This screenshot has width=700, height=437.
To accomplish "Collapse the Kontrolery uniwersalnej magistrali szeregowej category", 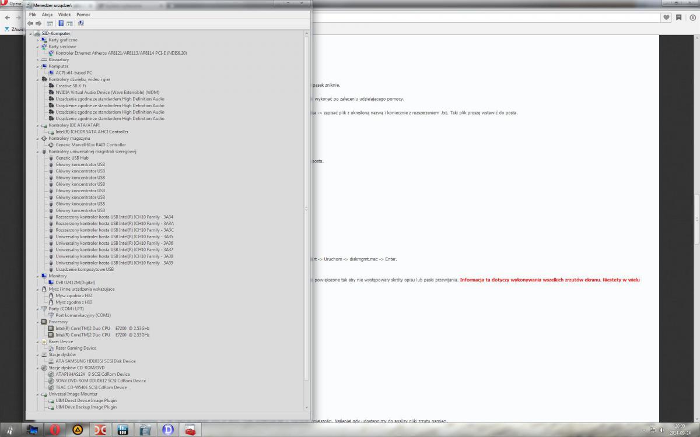I will 38,151.
